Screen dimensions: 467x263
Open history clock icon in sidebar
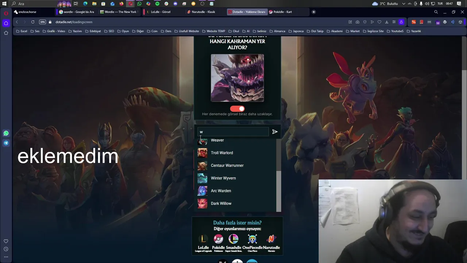[6, 249]
